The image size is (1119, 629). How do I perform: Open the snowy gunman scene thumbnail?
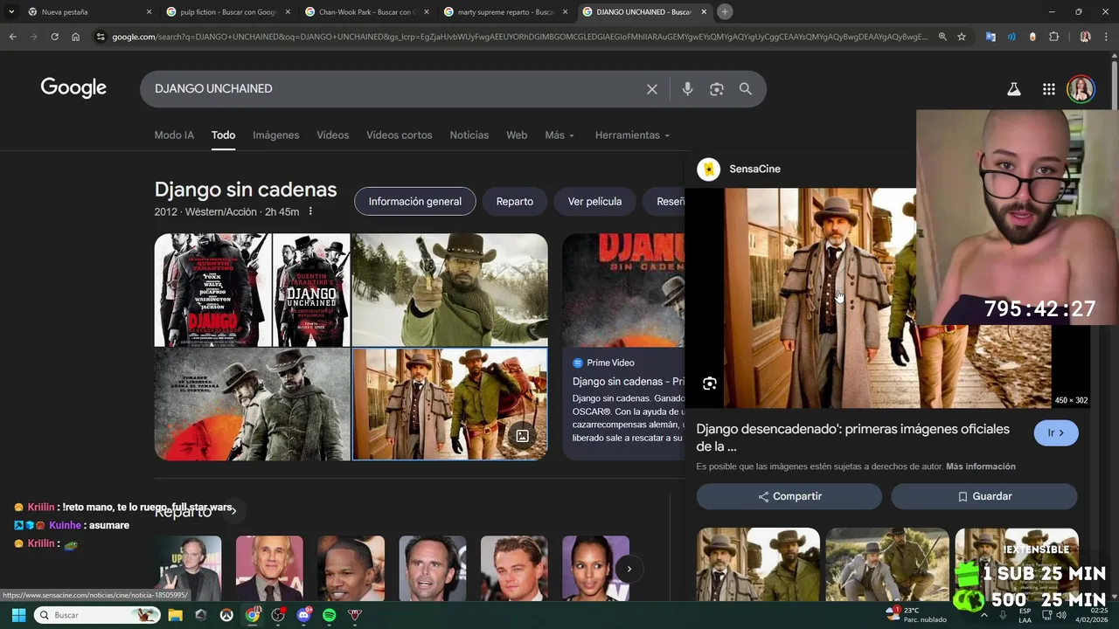tap(449, 290)
